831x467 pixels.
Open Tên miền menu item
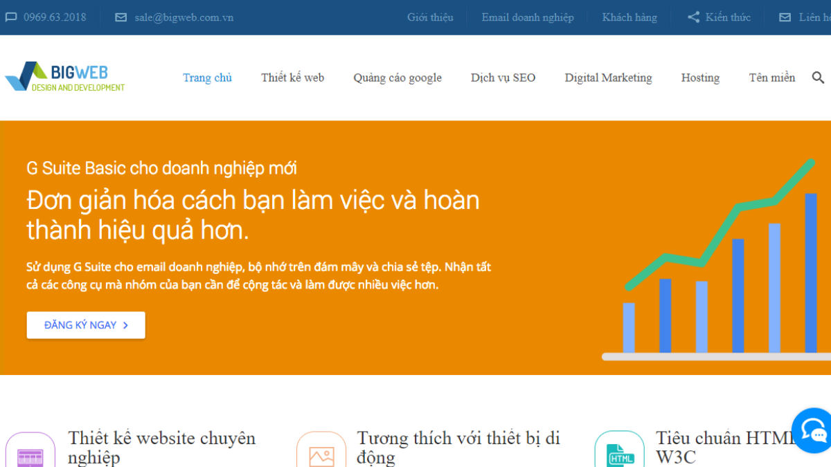pyautogui.click(x=772, y=77)
